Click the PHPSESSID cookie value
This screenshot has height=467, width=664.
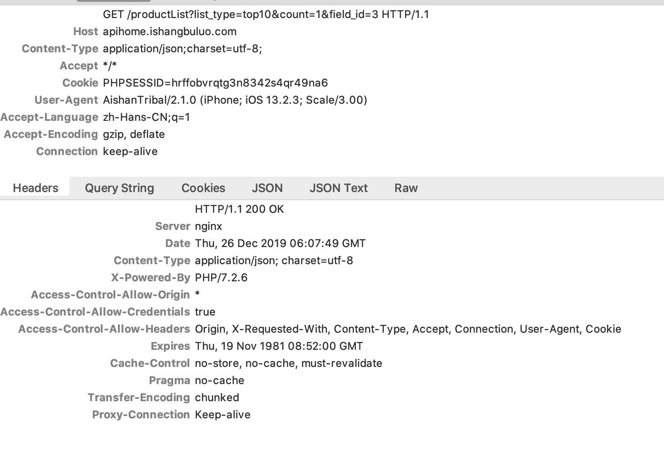(x=216, y=83)
